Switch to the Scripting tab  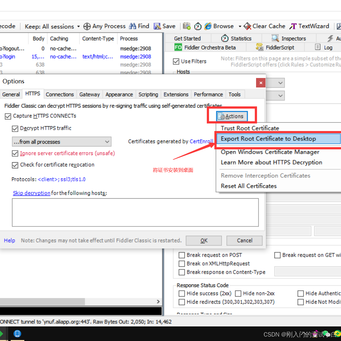click(x=148, y=94)
